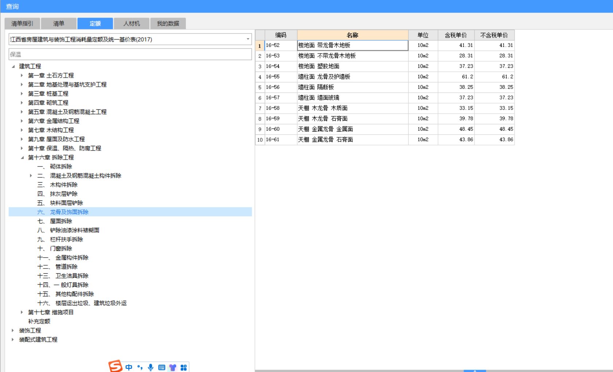The image size is (613, 372).
Task: Expand 第十七章 措施项目 node
Action: (22, 312)
